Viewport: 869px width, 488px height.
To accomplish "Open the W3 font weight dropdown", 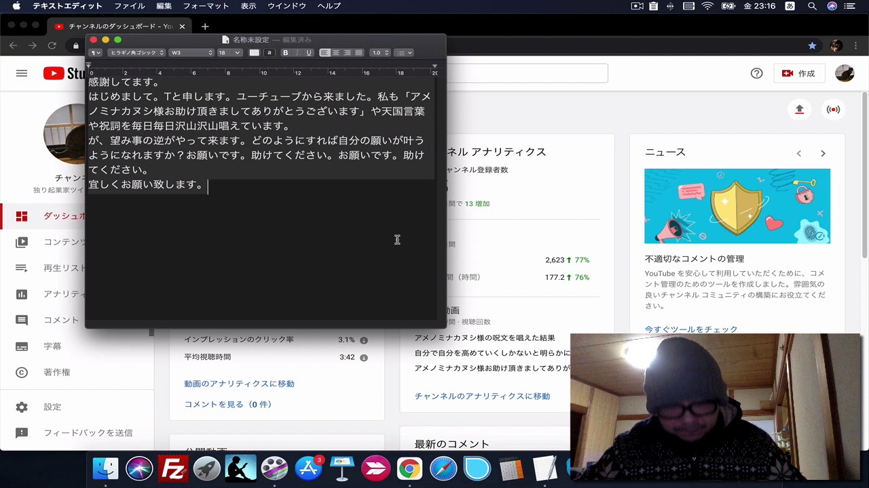I will [x=191, y=53].
